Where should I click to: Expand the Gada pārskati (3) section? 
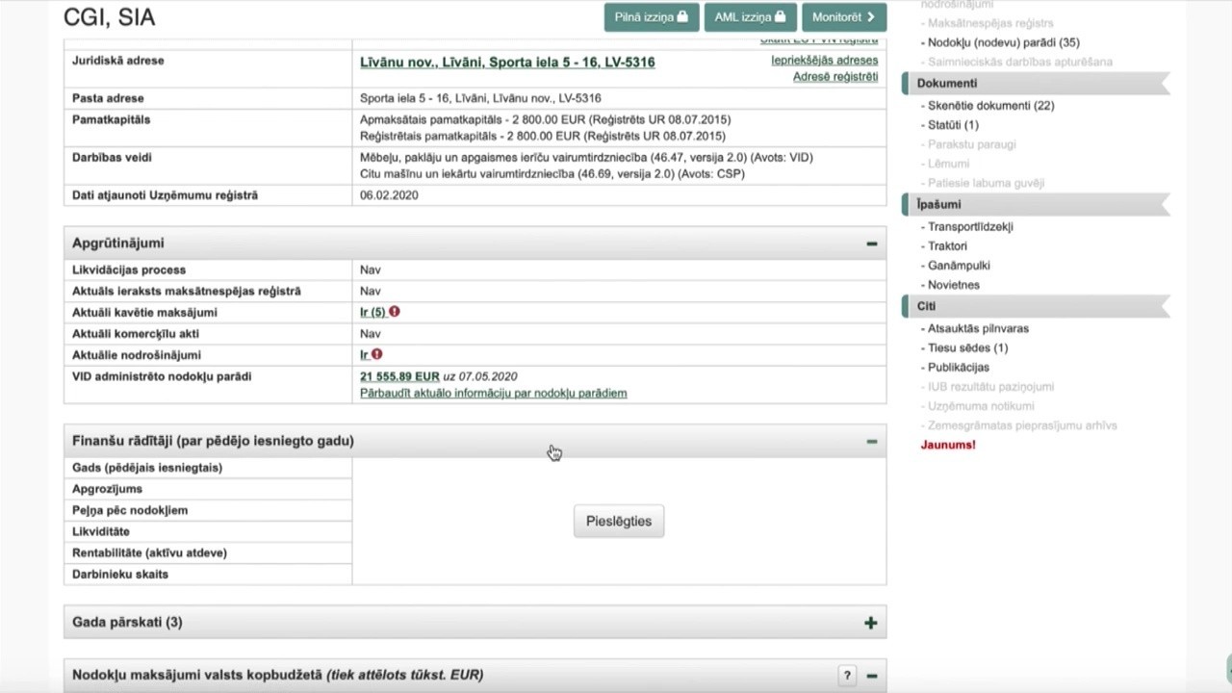pyautogui.click(x=870, y=623)
